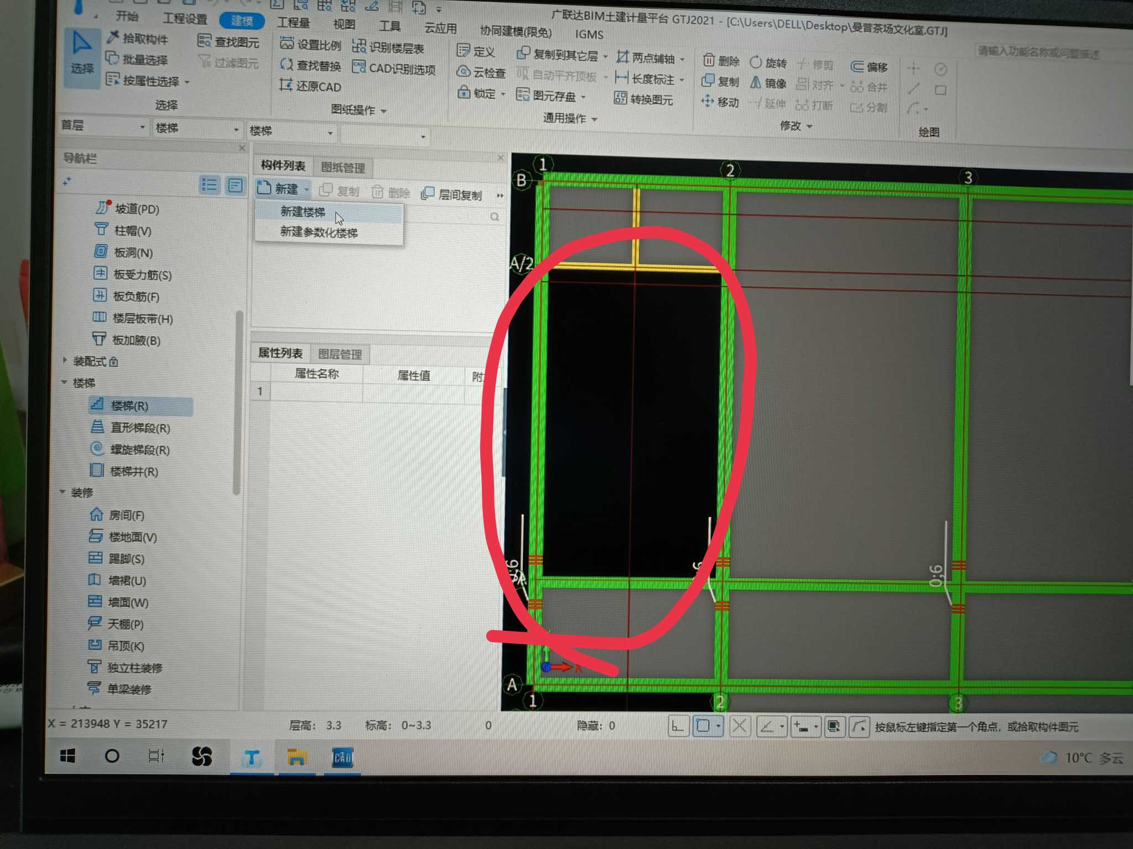Click 层间复制 button
Viewport: 1133px width, 849px height.
pos(453,194)
